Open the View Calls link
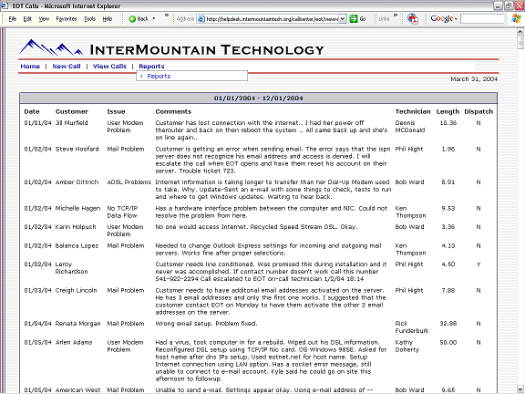 point(109,67)
